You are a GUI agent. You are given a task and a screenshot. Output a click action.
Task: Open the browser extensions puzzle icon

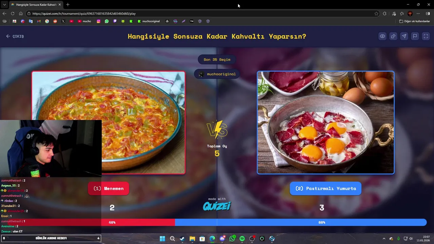point(384,14)
